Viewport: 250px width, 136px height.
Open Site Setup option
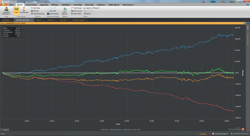pos(35,8)
